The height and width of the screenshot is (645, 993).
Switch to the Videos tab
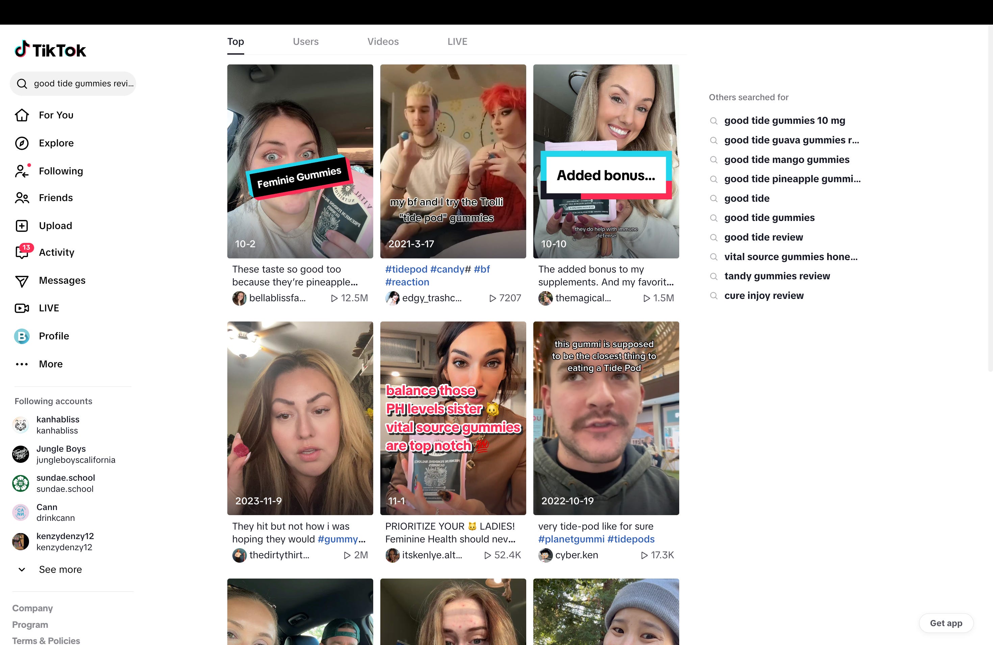(x=383, y=42)
